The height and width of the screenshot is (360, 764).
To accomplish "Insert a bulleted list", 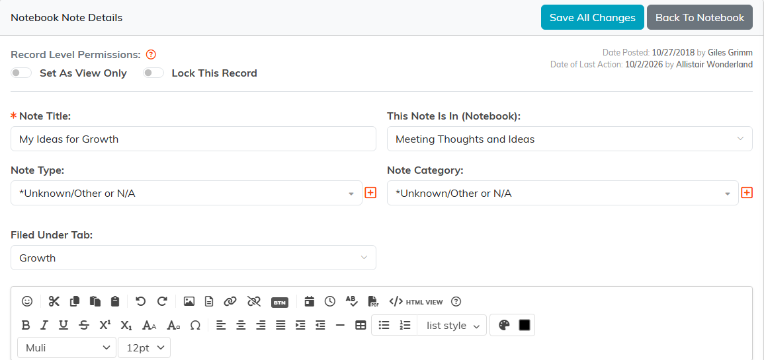I will click(384, 326).
